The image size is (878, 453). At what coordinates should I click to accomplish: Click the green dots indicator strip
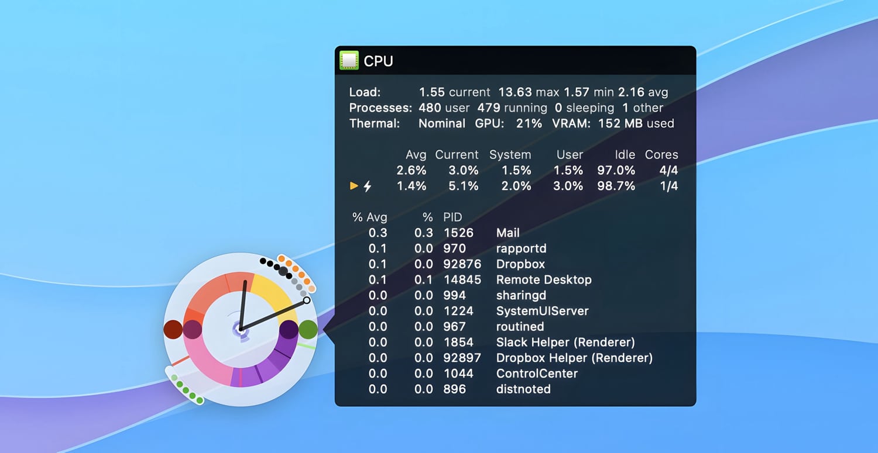tap(186, 388)
